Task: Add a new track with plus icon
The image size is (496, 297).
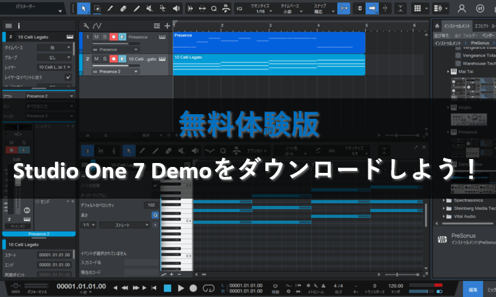Action: coord(167,26)
